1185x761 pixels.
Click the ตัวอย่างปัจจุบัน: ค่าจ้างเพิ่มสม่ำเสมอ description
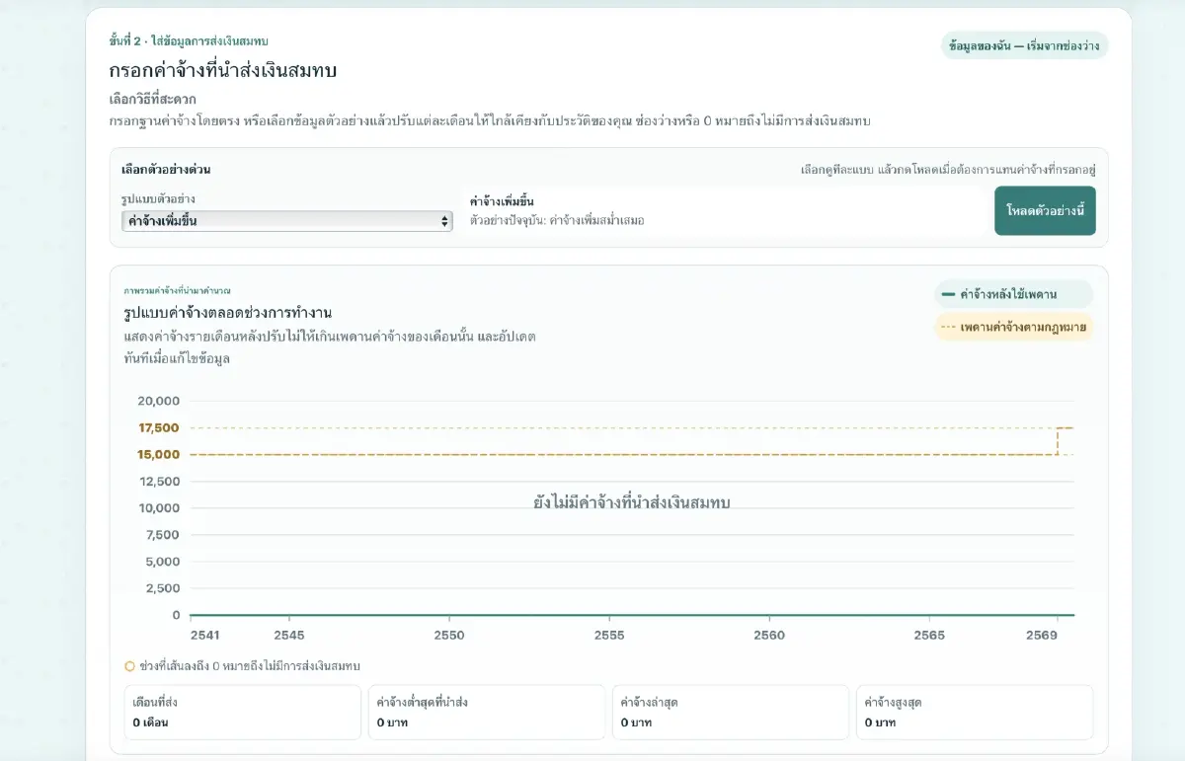point(557,220)
